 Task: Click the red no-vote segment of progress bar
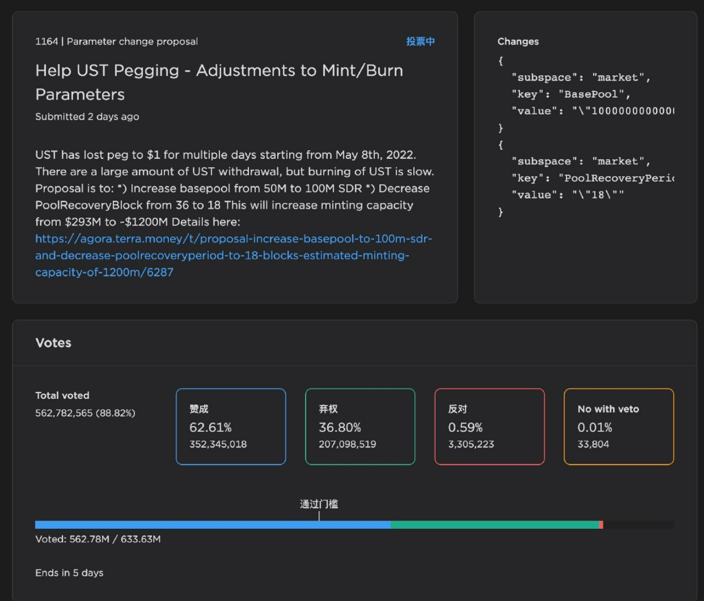tap(601, 525)
